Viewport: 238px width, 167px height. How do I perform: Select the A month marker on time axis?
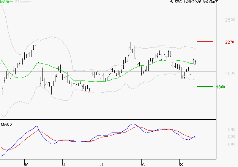pyautogui.click(x=143, y=164)
